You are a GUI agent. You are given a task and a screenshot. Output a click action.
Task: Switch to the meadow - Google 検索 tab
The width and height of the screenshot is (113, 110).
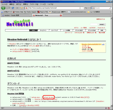coord(16,15)
